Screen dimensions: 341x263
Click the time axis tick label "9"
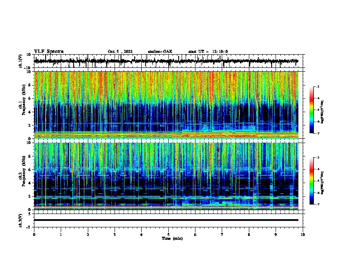[x=276, y=235]
